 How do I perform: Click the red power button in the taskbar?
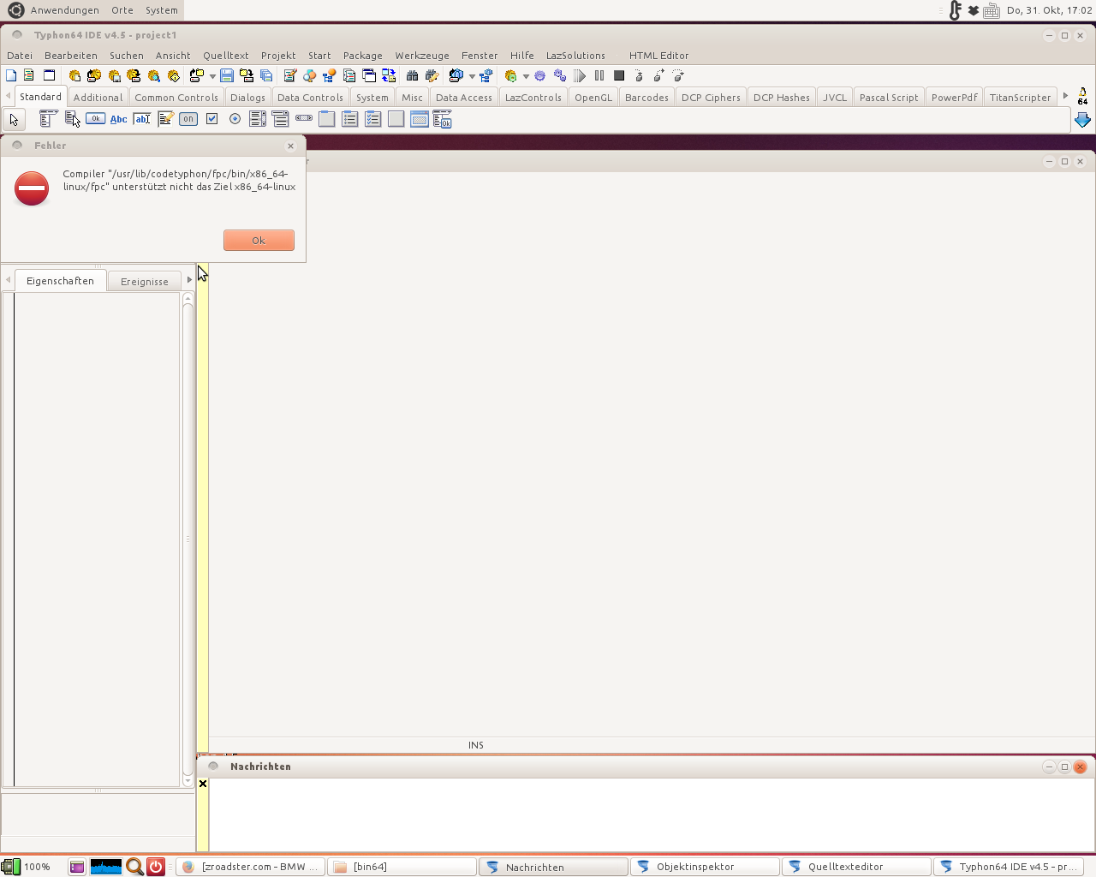point(156,867)
